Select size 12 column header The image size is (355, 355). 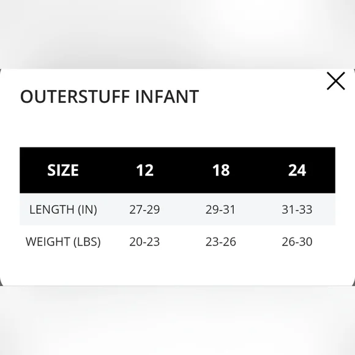(144, 170)
